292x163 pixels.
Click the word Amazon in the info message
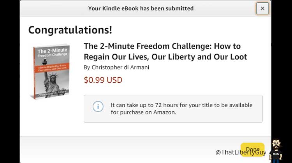click(x=165, y=112)
